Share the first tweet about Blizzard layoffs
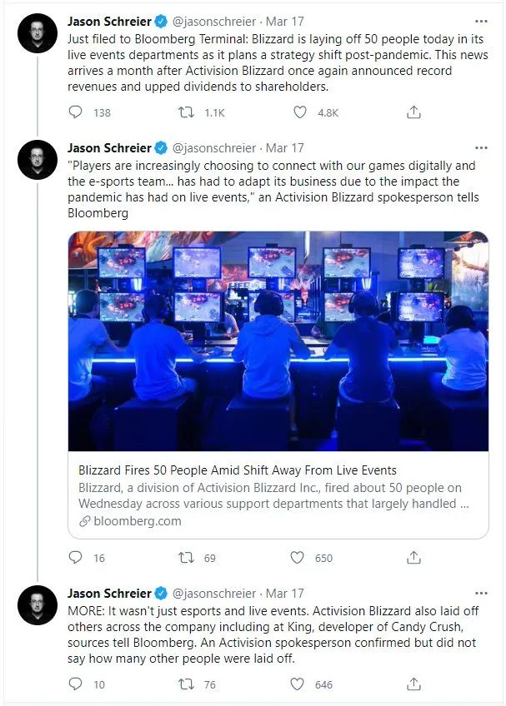This screenshot has height=706, width=506. click(413, 112)
